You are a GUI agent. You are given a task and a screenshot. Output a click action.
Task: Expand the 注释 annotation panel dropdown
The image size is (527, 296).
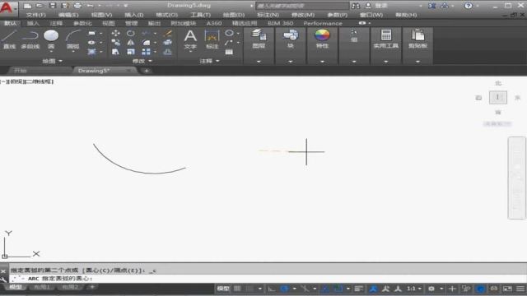point(209,61)
